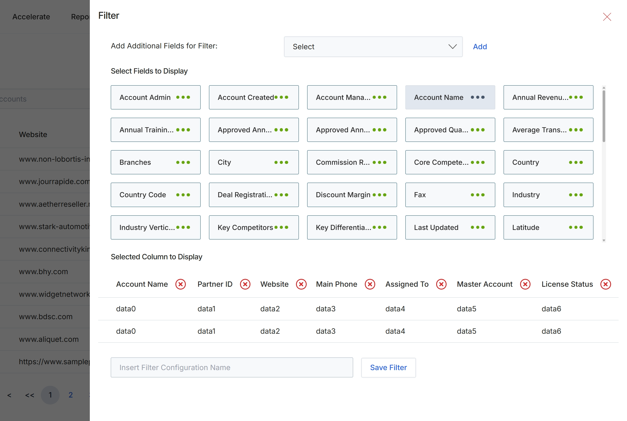Remove the Assigned To selected column

point(441,284)
